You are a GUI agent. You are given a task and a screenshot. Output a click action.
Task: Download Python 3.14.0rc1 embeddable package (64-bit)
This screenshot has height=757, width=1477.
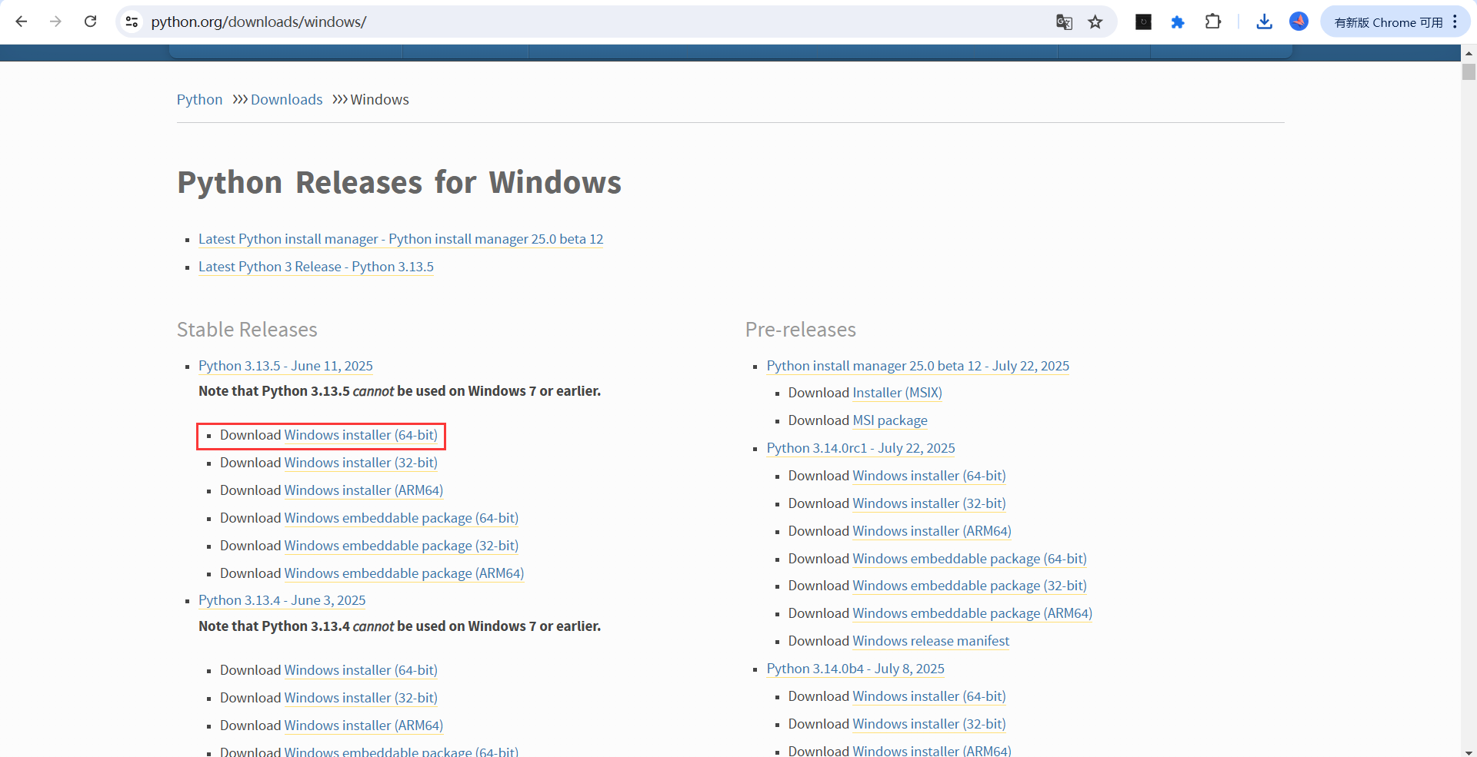[970, 559]
